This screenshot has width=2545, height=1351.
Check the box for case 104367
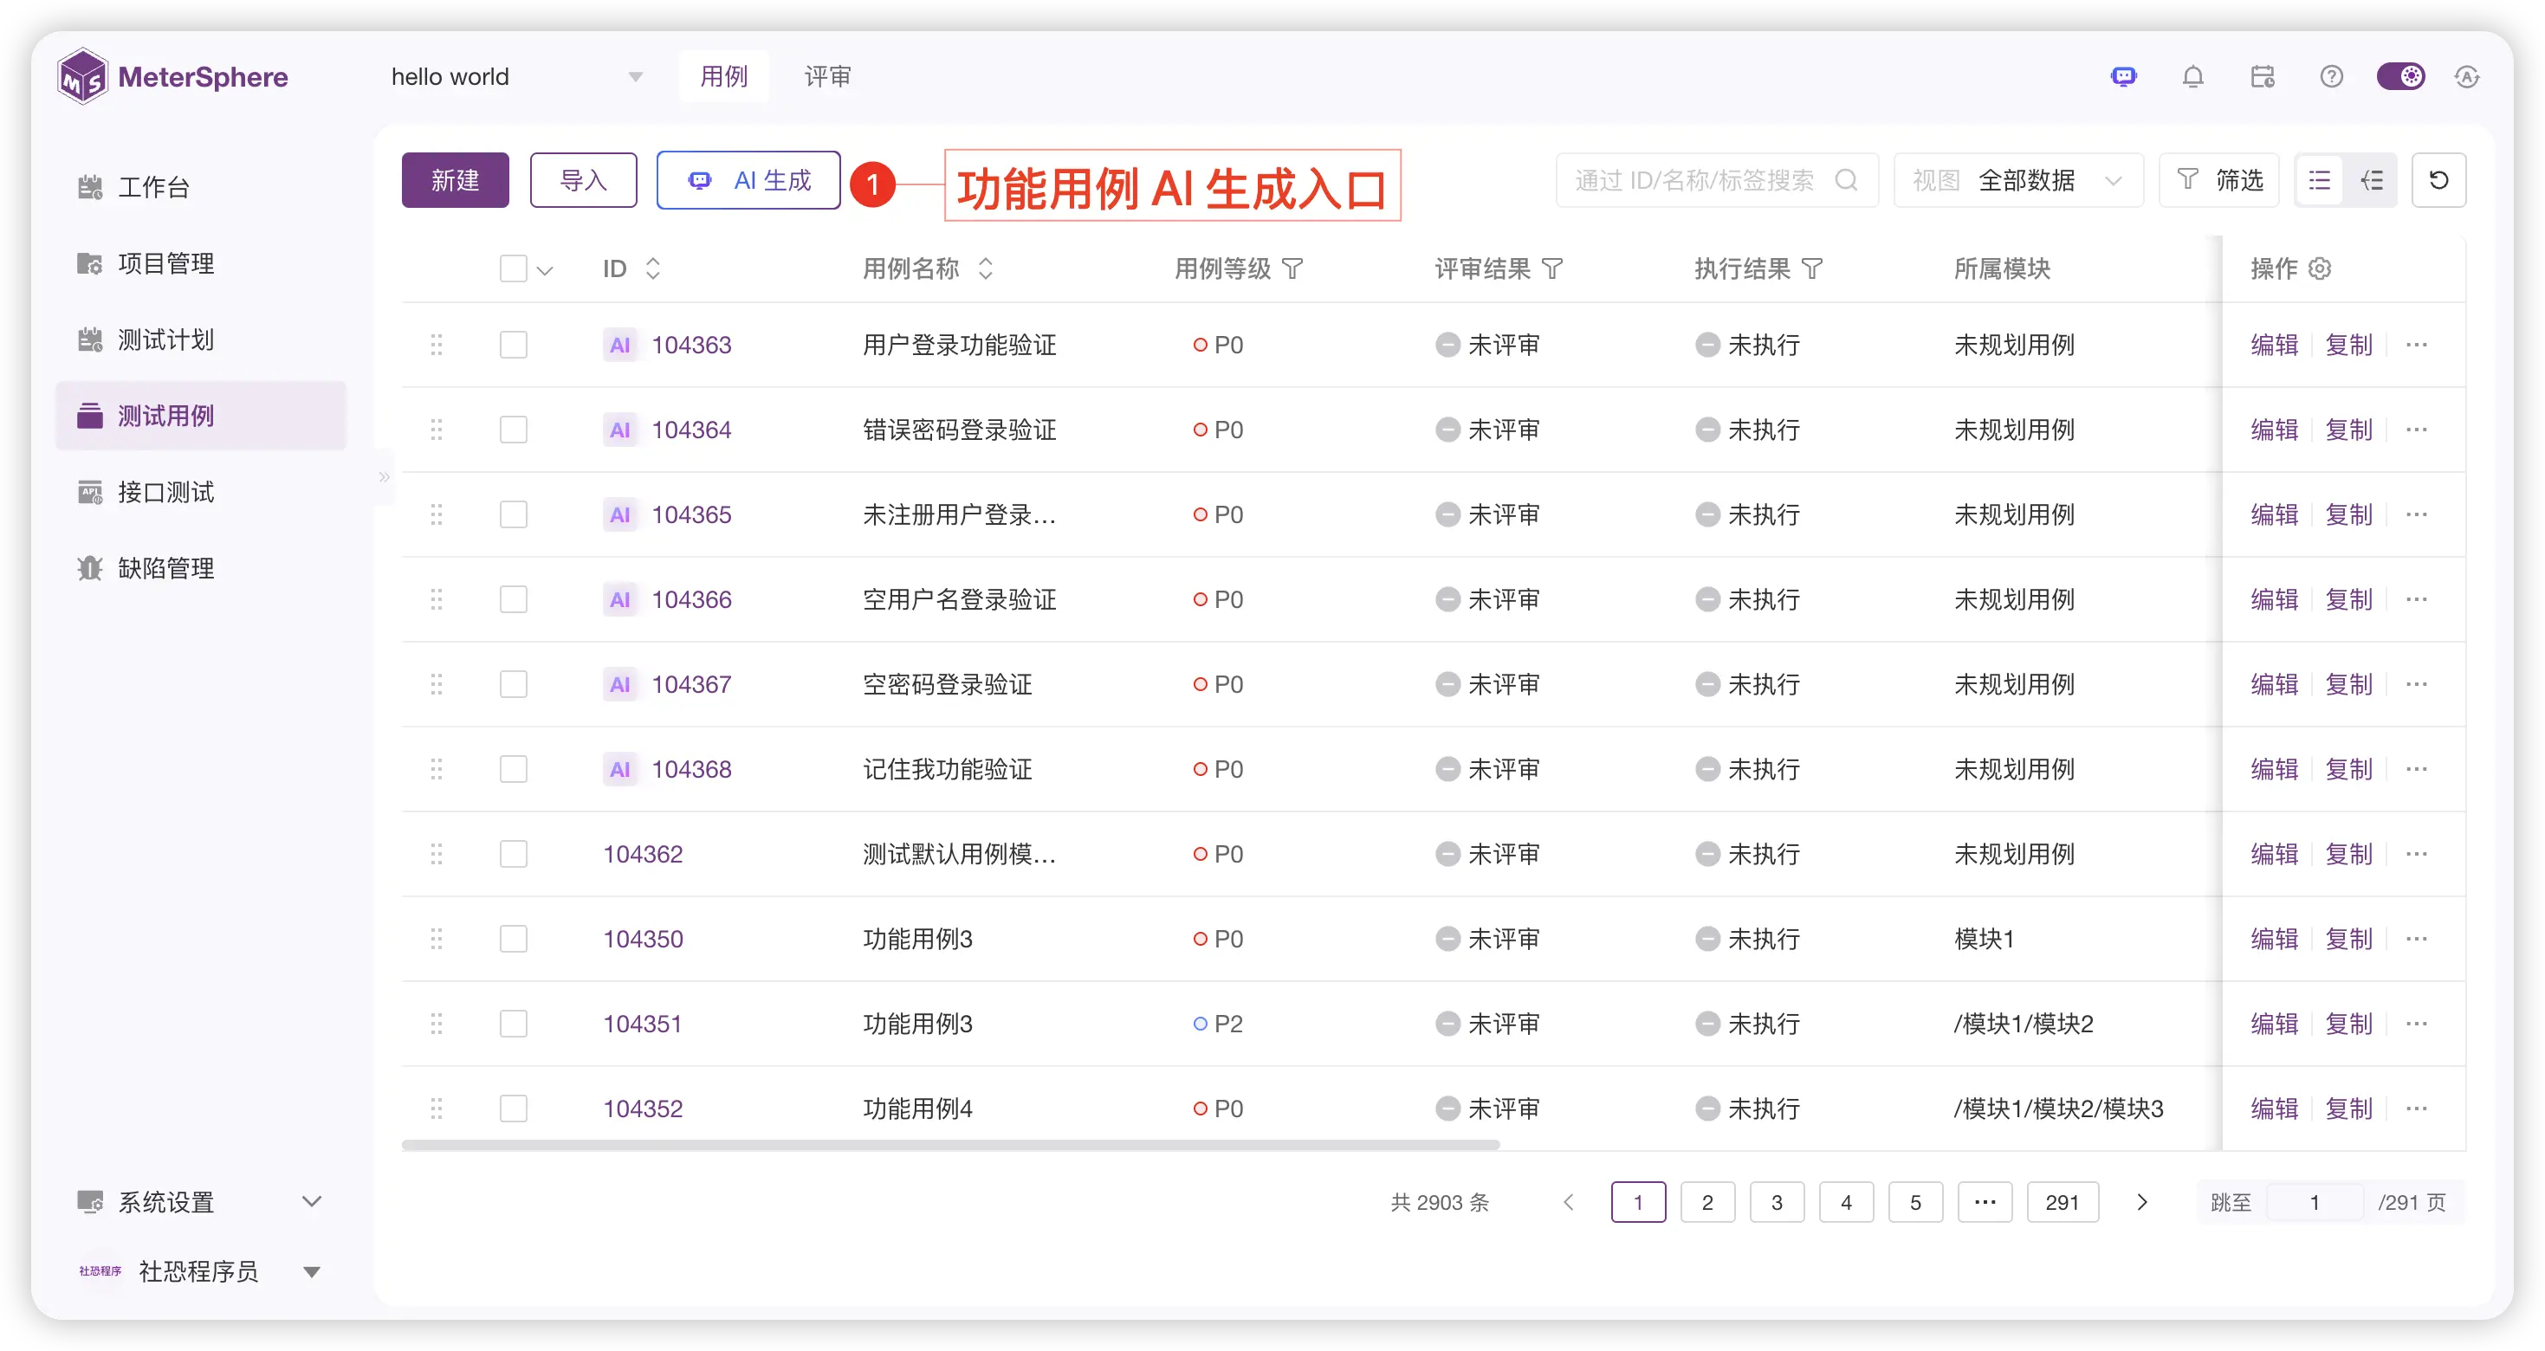(x=513, y=684)
